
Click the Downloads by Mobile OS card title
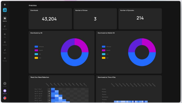[x=106, y=33]
